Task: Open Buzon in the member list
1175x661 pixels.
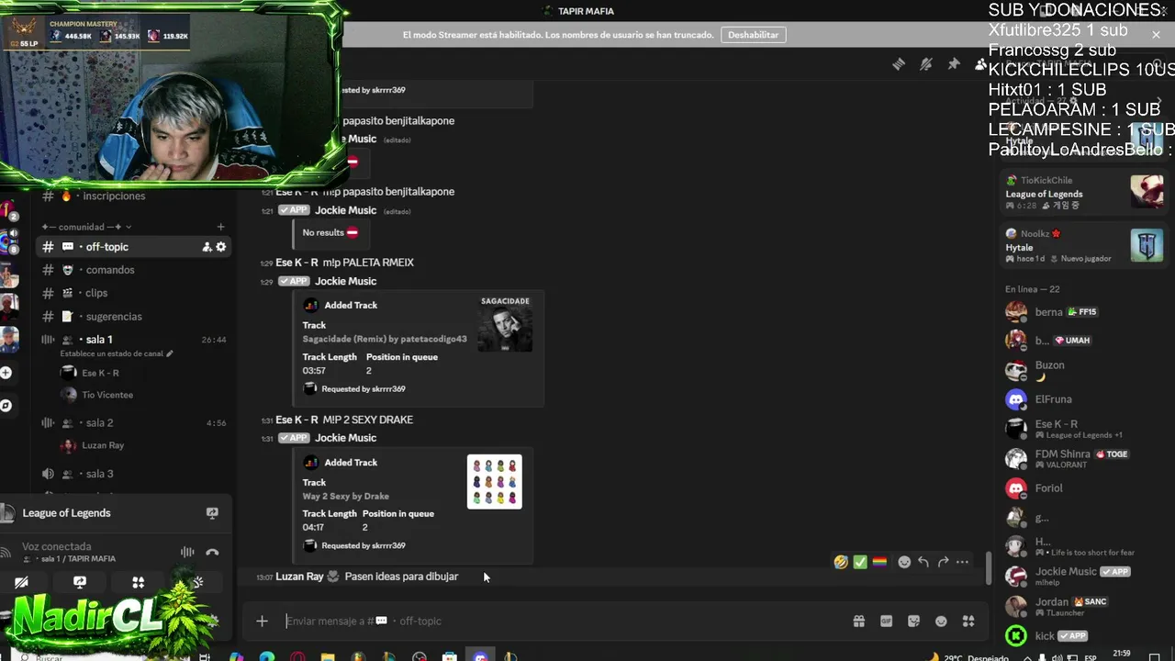Action: tap(1081, 370)
